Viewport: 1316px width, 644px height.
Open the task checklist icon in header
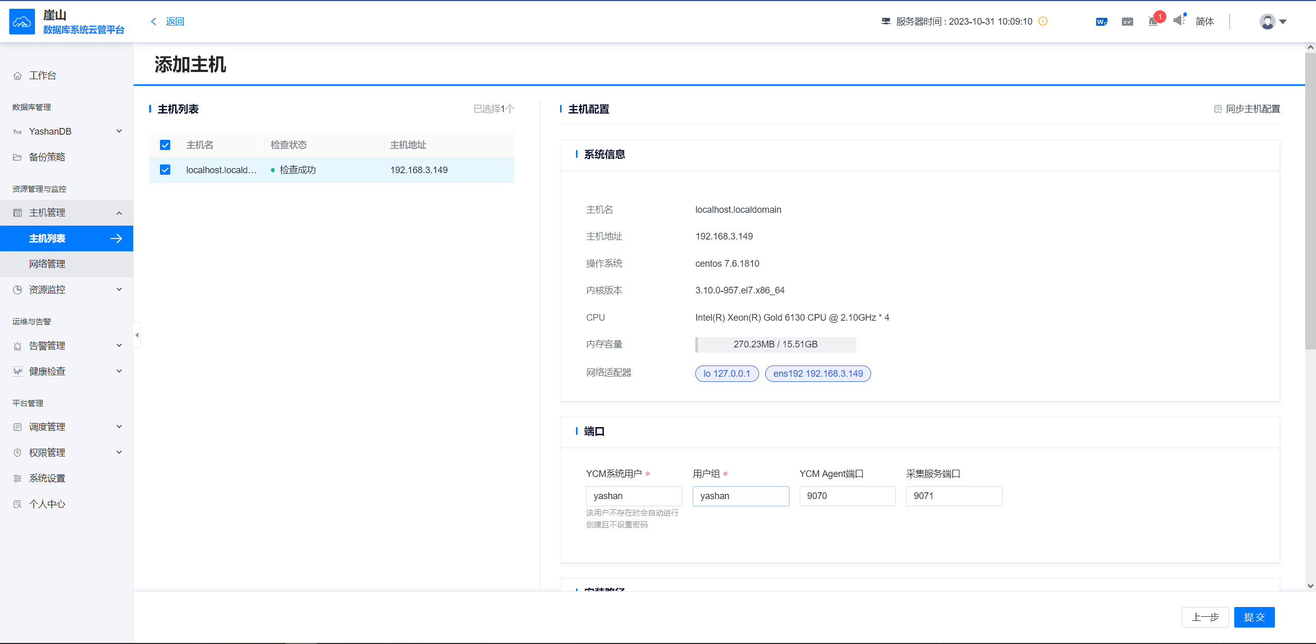tap(1127, 22)
